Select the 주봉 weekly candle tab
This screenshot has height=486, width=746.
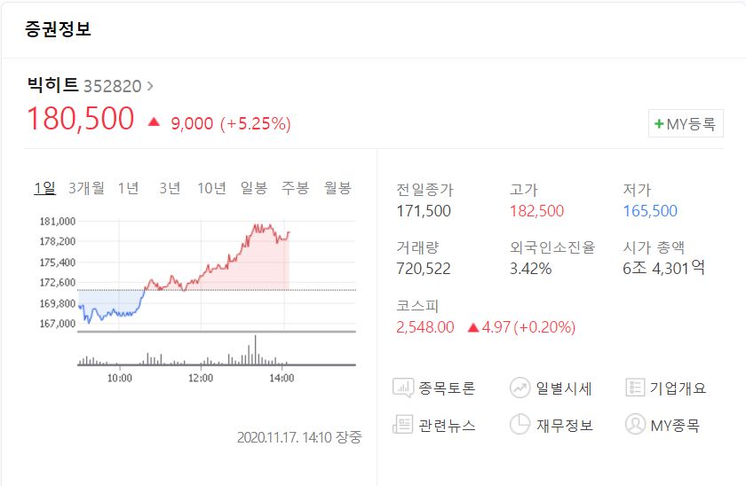tap(296, 188)
